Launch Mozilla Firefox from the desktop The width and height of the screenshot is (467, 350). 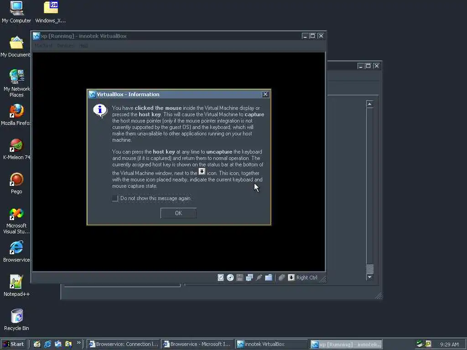16,115
